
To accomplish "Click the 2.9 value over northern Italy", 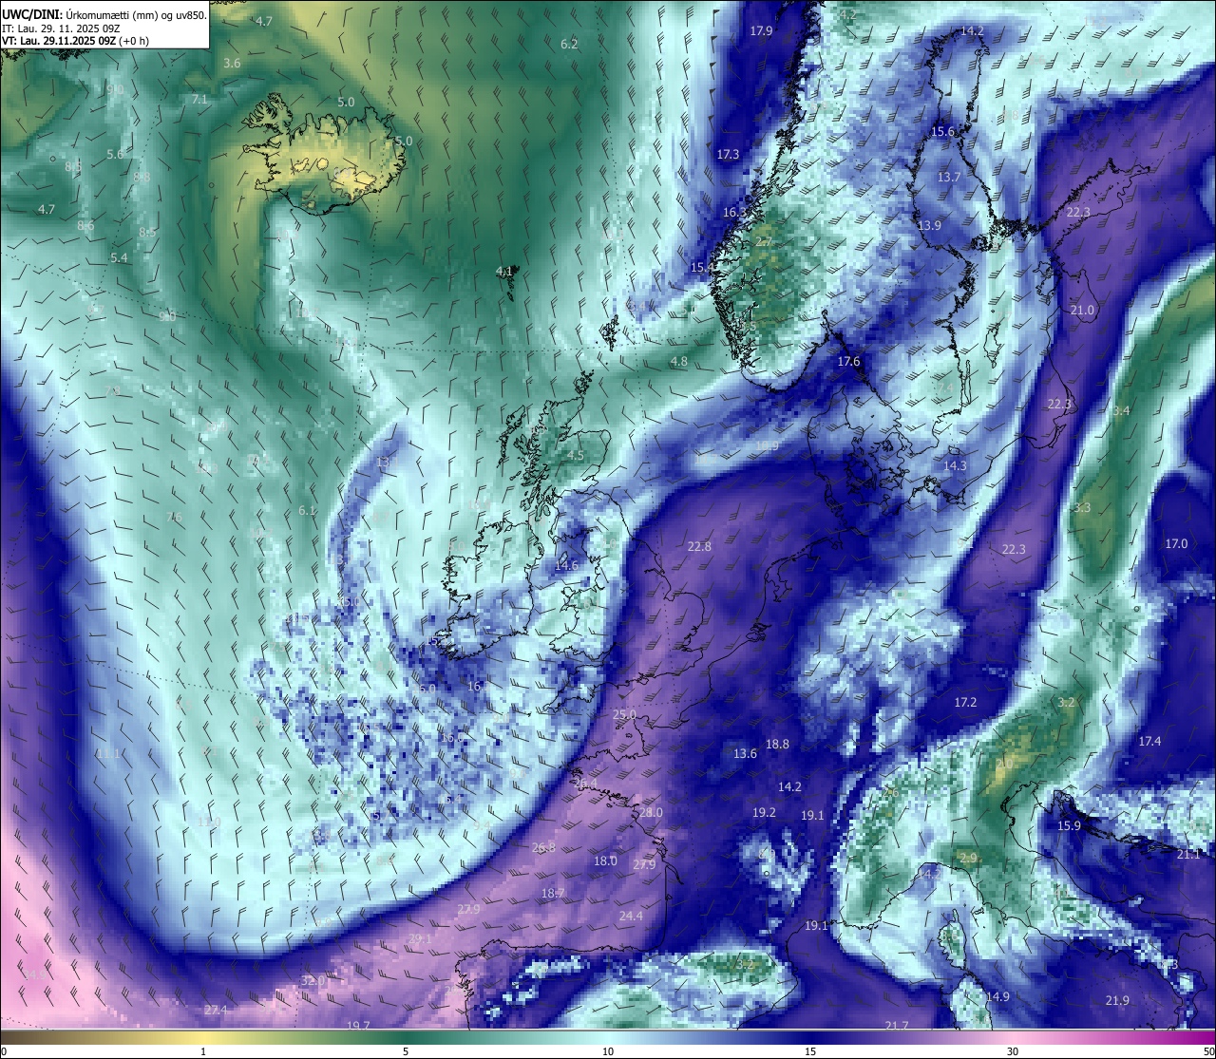I will 968,859.
